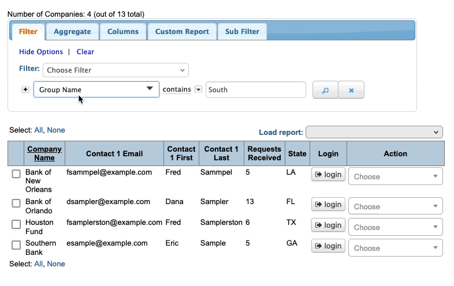
Task: Open the Custom Report tab
Action: point(182,32)
